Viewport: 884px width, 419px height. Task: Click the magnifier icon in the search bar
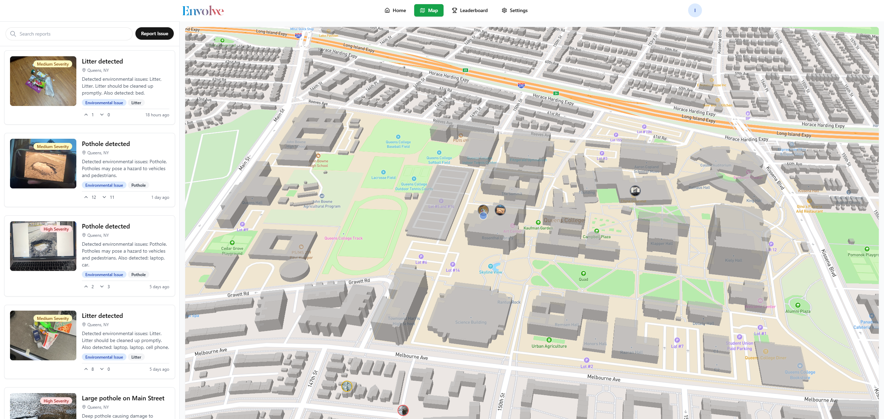[x=13, y=34]
